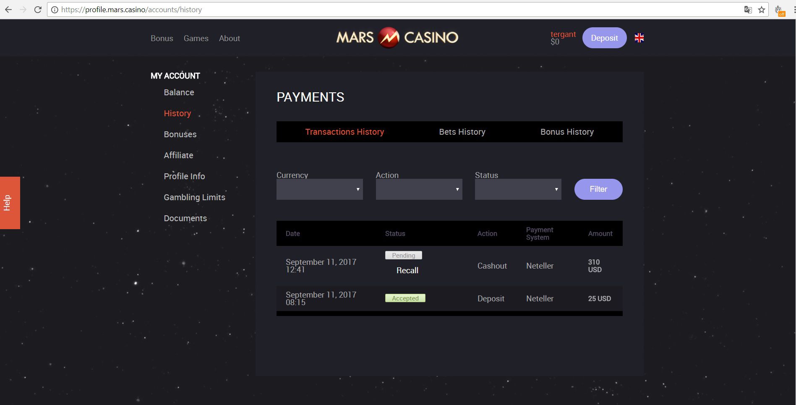
Task: Click Neteller in the Cashout row
Action: 540,266
